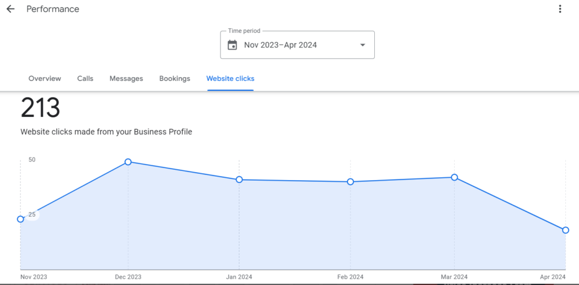Image resolution: width=579 pixels, height=285 pixels.
Task: Click the Dec 2023 axis label
Action: [128, 277]
